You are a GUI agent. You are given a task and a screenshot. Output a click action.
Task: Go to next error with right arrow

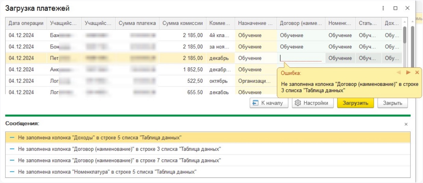408,72
